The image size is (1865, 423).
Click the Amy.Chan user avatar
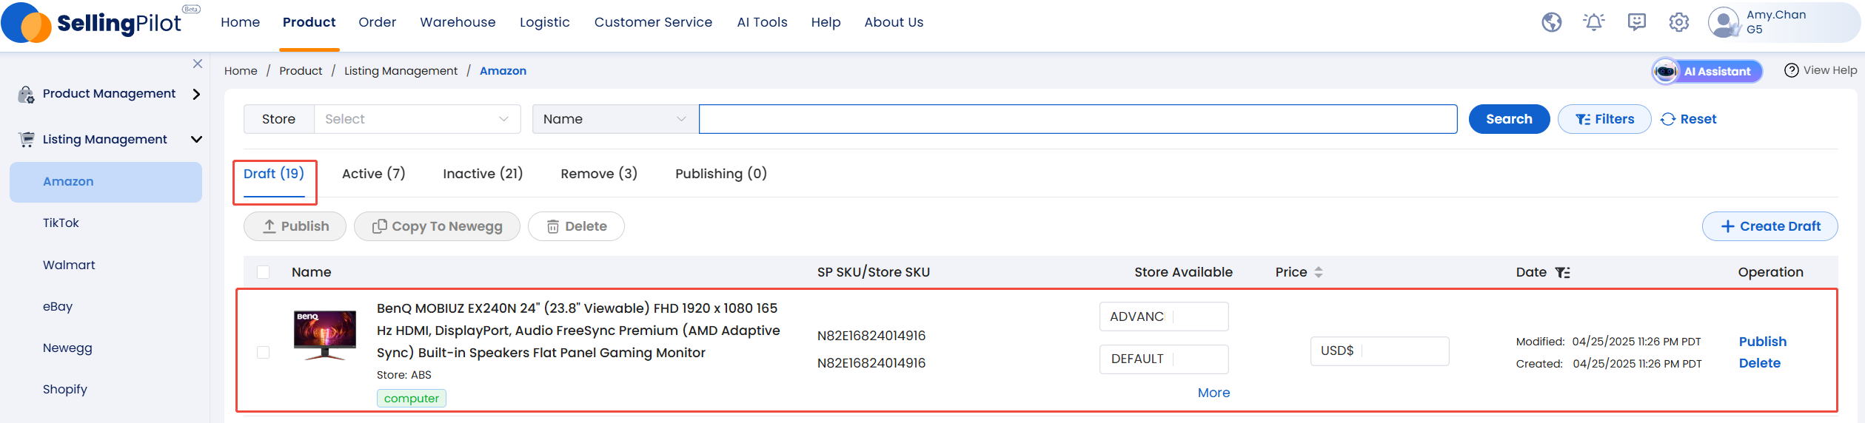(x=1724, y=22)
